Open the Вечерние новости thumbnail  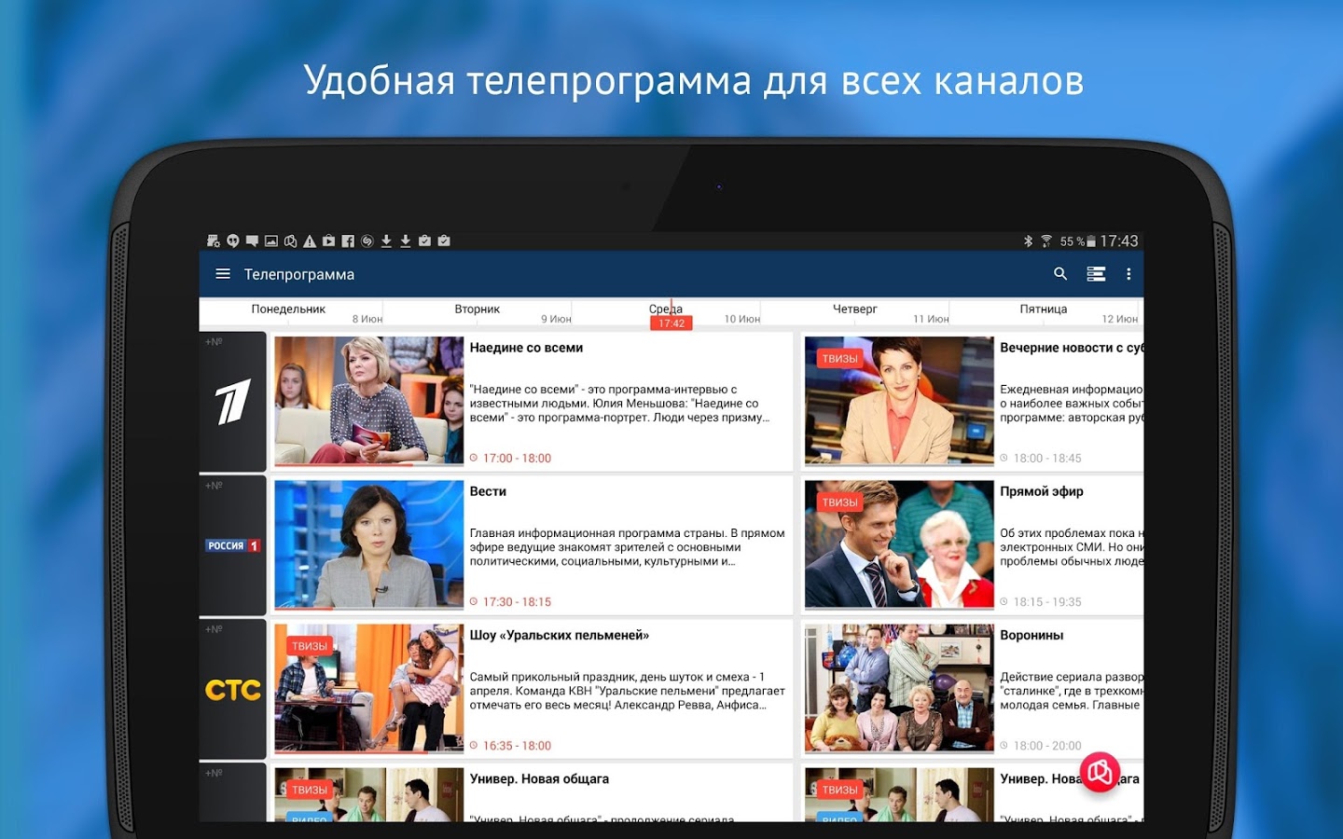(x=899, y=401)
